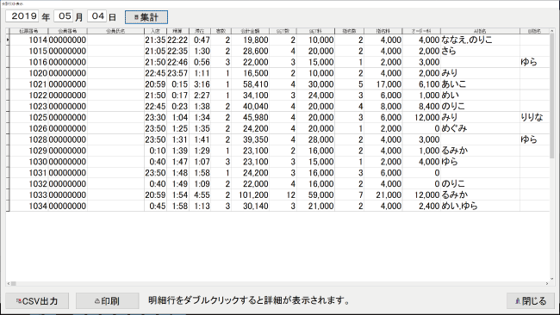The width and height of the screenshot is (560, 315).
Task: Click the stay time 4:55 cell
Action: [x=200, y=195]
